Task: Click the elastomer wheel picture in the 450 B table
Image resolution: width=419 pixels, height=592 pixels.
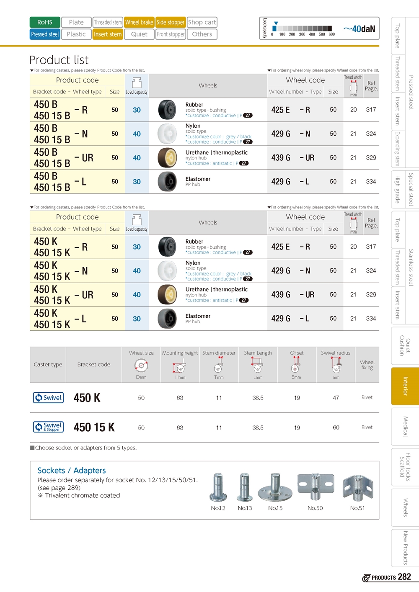Action: pos(167,181)
